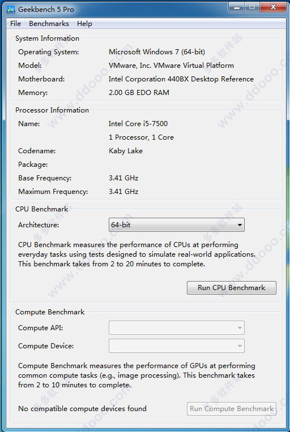
Task: Click the 'Package:' label
Action: click(x=33, y=165)
